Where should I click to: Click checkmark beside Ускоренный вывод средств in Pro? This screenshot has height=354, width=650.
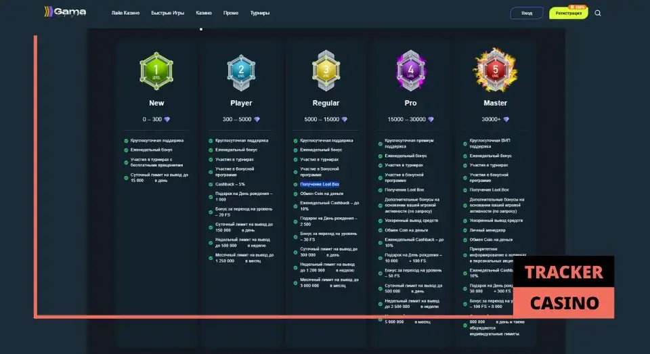pyautogui.click(x=380, y=221)
